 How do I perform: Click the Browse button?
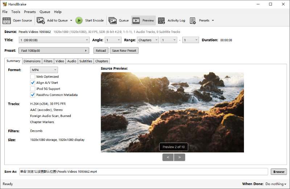click(279, 172)
